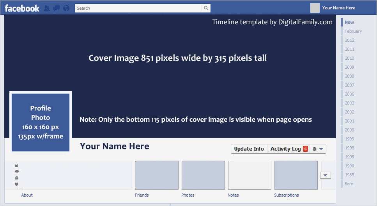Jump to 2012 on timeline

(349, 40)
